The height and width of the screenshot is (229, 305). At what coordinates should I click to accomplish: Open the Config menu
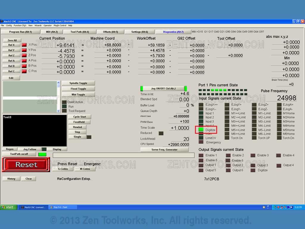9,25
